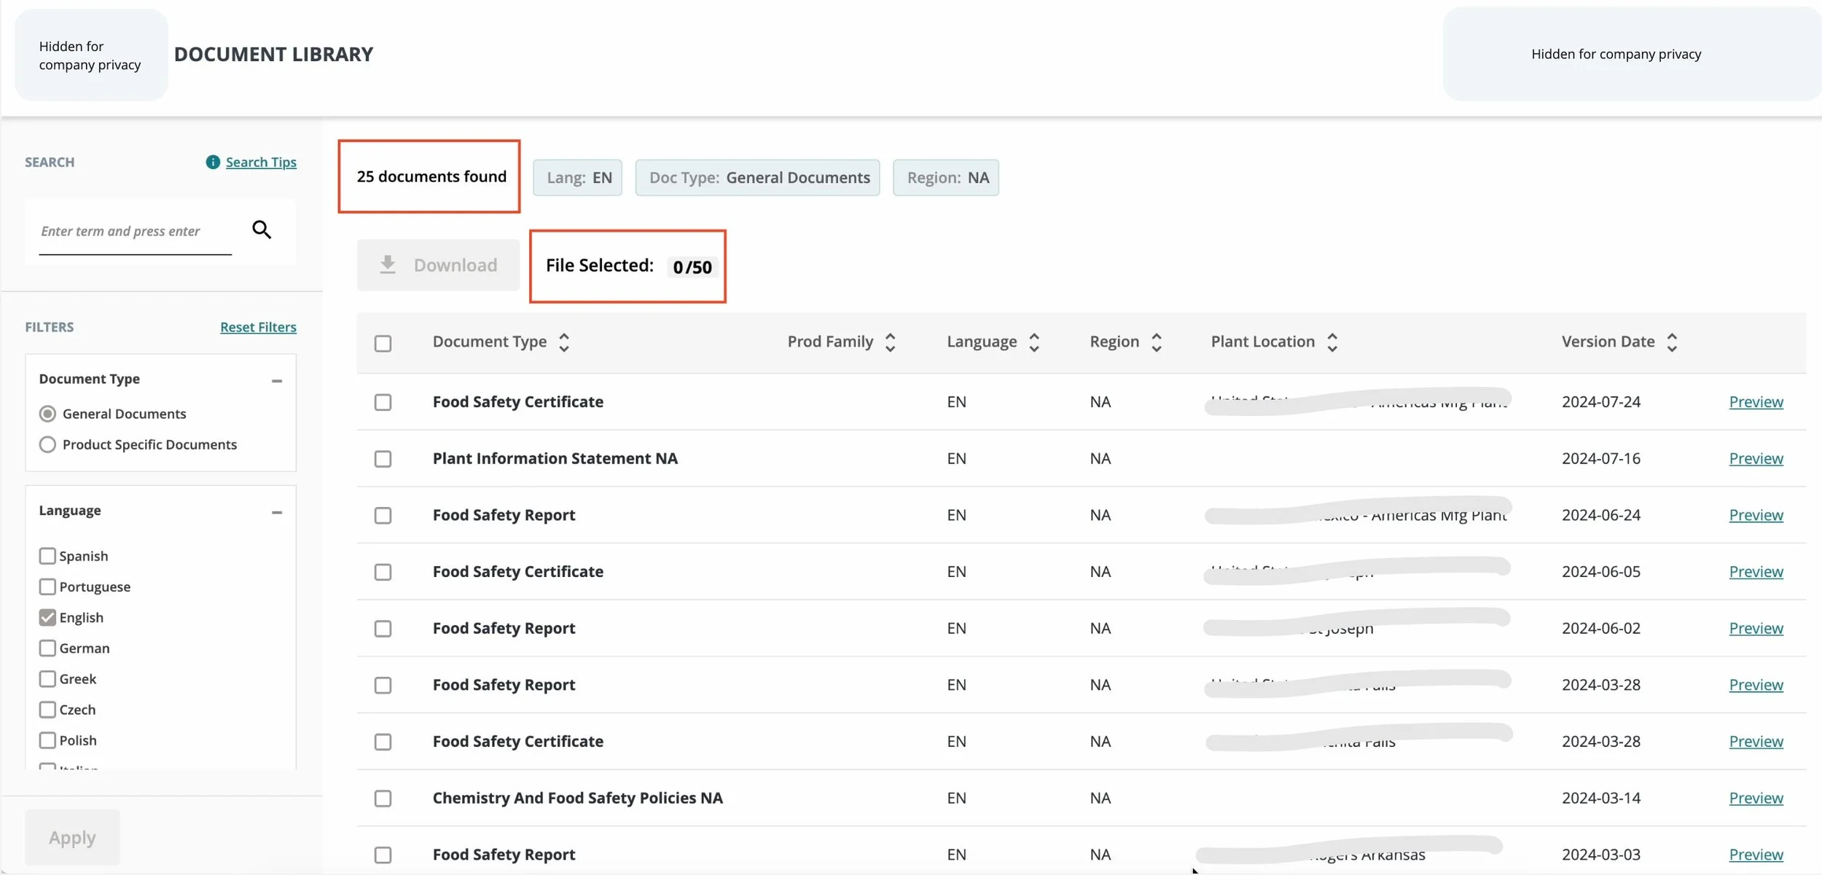
Task: Click the search term input field
Action: point(135,232)
